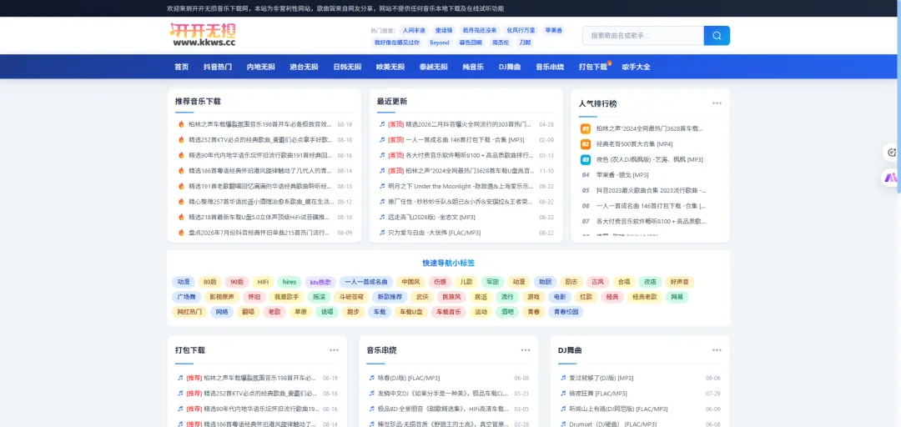This screenshot has height=427, width=901.
Task: Open more options in 打包下载 panel
Action: 334,350
